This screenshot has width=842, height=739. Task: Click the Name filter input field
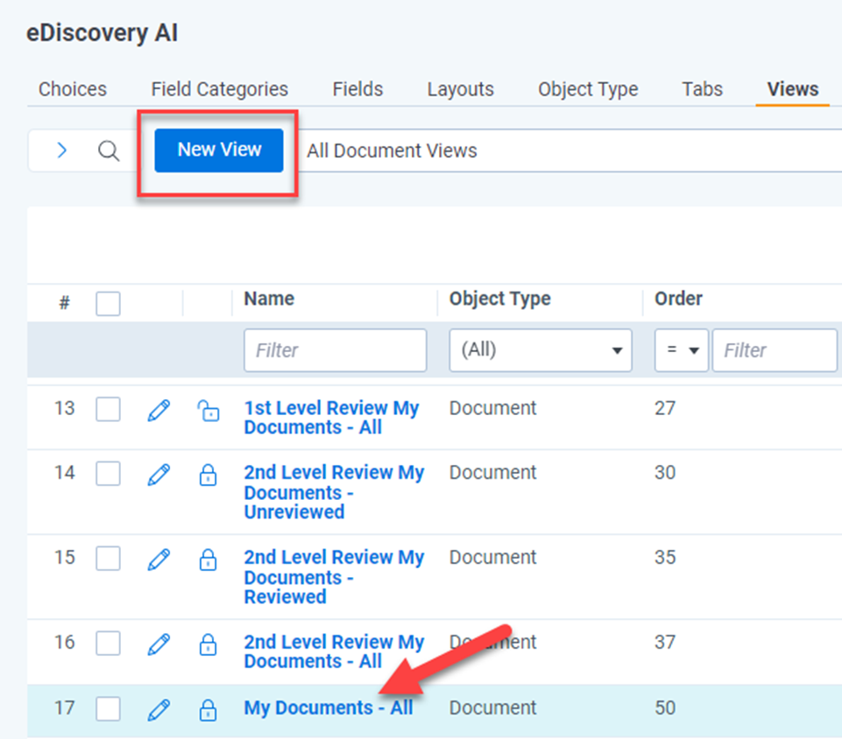pos(335,350)
